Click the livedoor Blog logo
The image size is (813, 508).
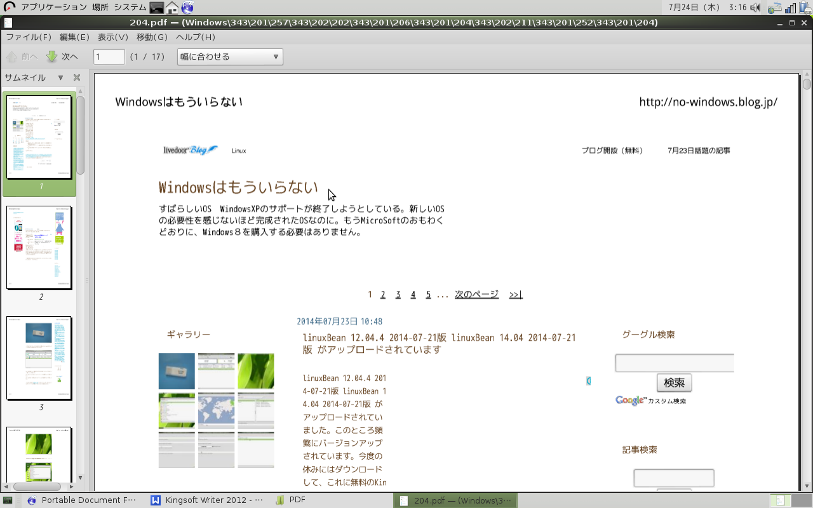click(191, 150)
